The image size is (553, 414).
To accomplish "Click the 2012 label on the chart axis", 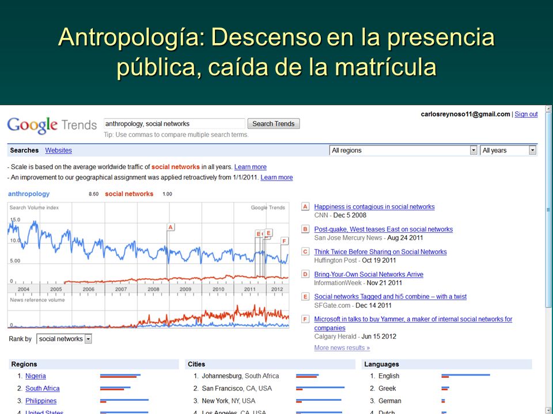I will click(x=277, y=289).
